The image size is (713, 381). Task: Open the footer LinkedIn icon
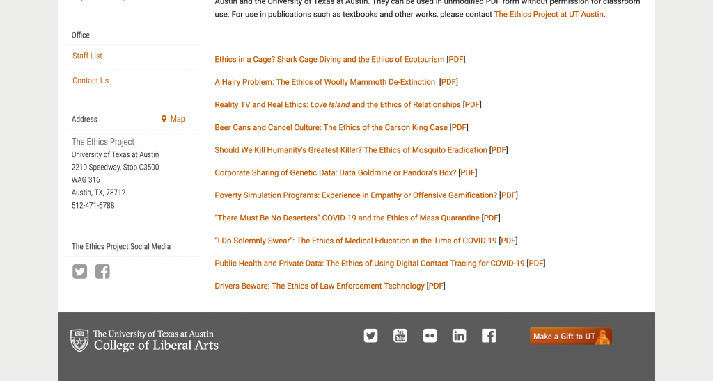pyautogui.click(x=460, y=336)
